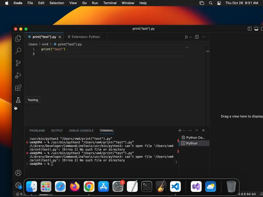
Task: Open System Settings from the dock
Action: 118,186
